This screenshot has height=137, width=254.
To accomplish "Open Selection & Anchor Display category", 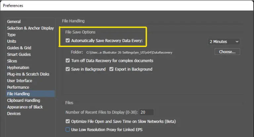I will point(30,28).
